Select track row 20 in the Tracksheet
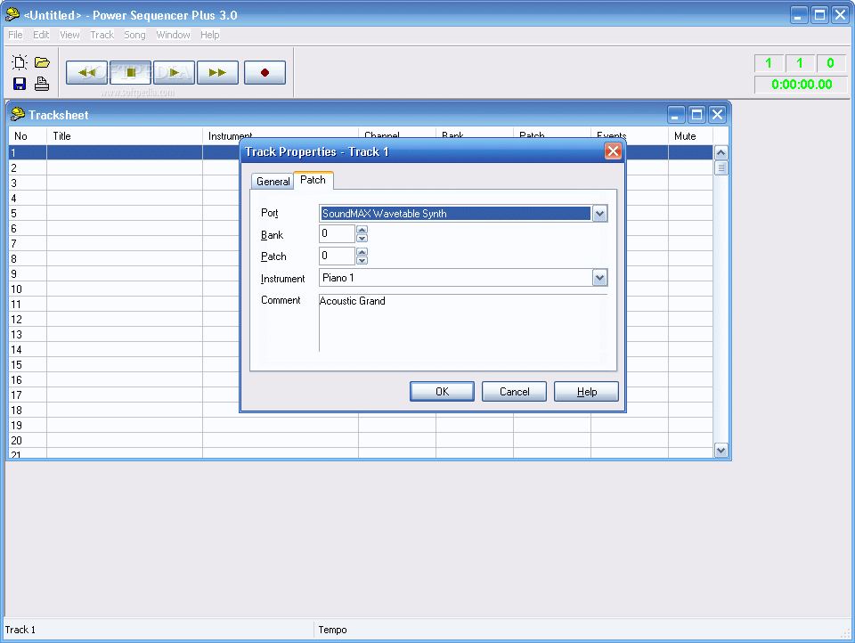The image size is (855, 643). 361,440
